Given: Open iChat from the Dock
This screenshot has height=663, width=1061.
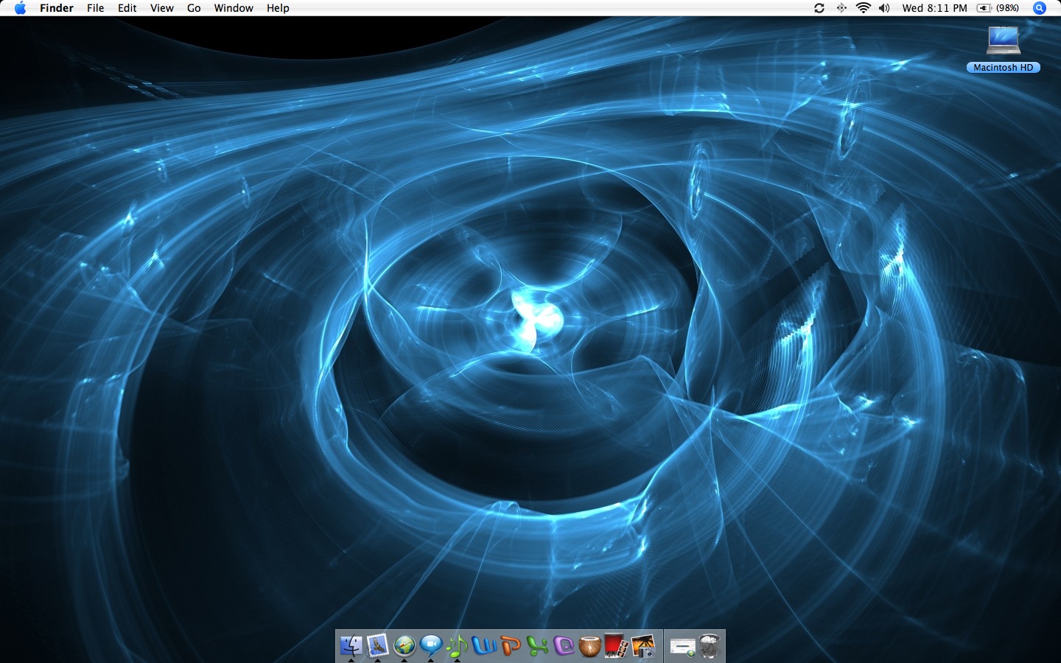Looking at the screenshot, I should (431, 646).
